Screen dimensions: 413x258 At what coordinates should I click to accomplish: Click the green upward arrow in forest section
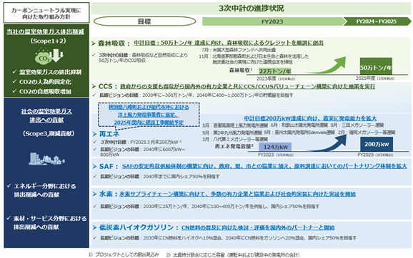[327, 65]
